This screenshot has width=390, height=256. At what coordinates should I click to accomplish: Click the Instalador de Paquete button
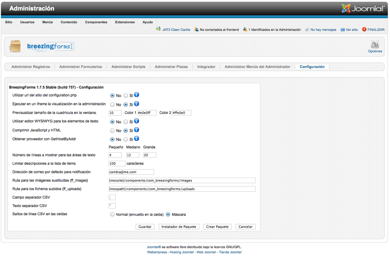[x=179, y=227]
